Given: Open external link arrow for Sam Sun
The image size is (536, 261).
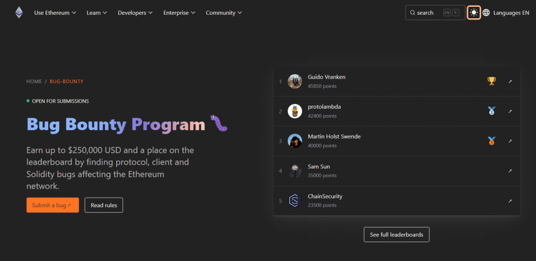Looking at the screenshot, I should pos(510,171).
